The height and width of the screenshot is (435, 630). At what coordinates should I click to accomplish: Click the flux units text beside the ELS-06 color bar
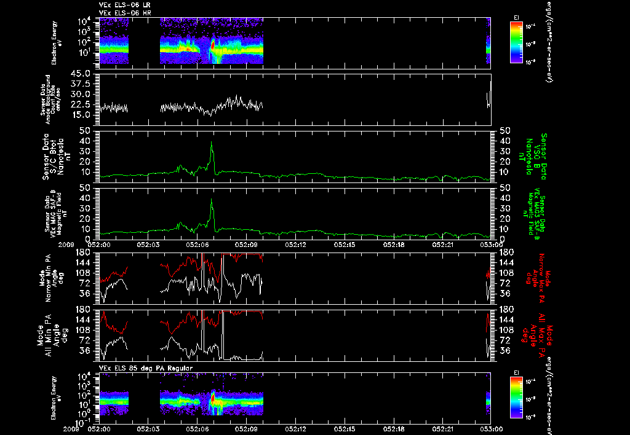click(x=548, y=42)
